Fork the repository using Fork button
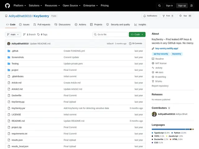This screenshot has height=149, width=199. tap(168, 16)
